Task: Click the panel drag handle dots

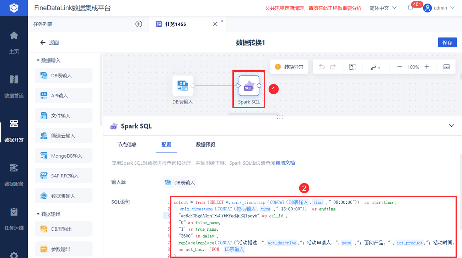Action: click(x=280, y=117)
